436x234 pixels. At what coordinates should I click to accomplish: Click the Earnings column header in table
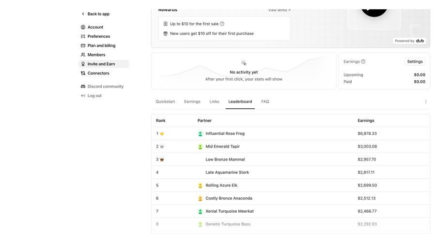(366, 120)
